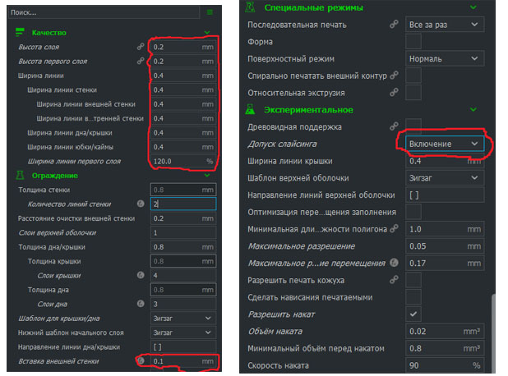Click Скорость наката value field
The width and height of the screenshot is (508, 376).
[445, 365]
